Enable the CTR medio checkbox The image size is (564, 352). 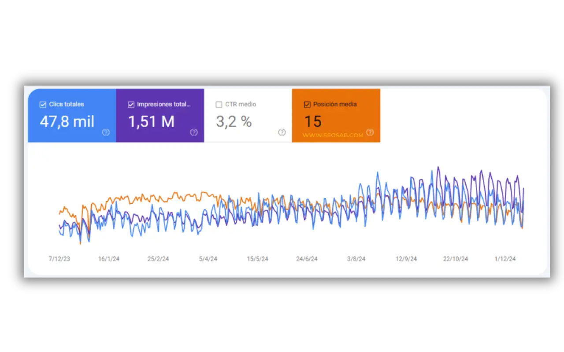(219, 105)
